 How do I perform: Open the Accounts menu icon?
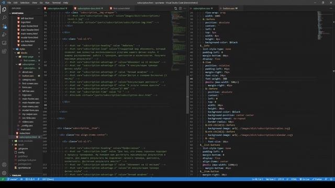(x=4, y=164)
